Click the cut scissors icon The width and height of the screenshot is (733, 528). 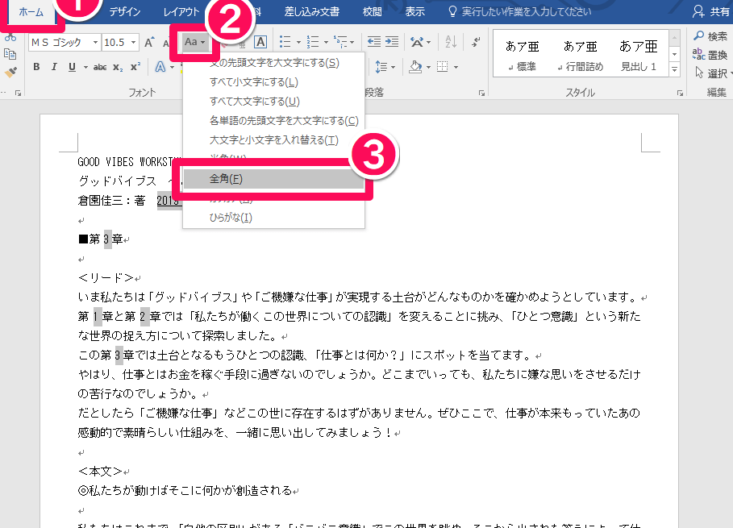coord(10,37)
